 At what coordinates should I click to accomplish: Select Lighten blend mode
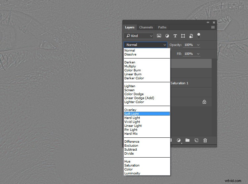(147, 86)
